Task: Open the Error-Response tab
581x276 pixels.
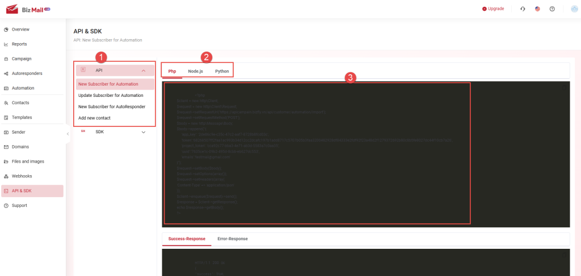Action: (232, 239)
